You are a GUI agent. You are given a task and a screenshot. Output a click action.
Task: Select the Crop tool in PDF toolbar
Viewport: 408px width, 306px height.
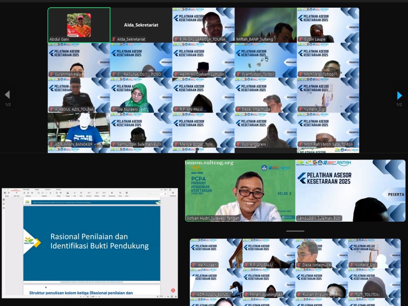(x=120, y=193)
